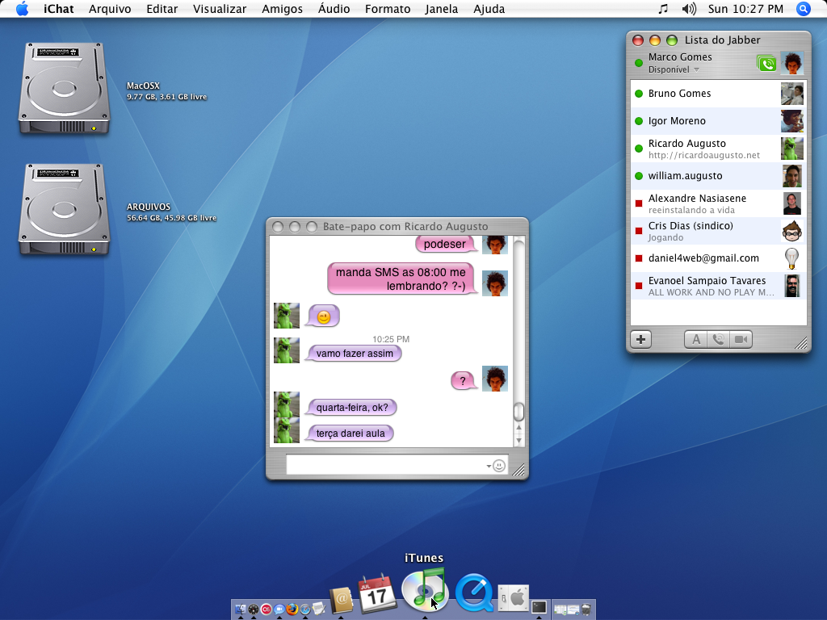Click the Spotlight search icon
Image resolution: width=827 pixels, height=620 pixels.
(803, 9)
